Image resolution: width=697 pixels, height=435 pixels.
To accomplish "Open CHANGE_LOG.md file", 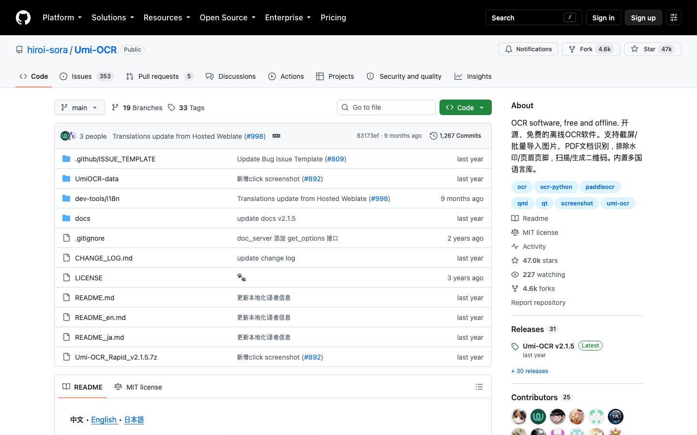I will 104,258.
